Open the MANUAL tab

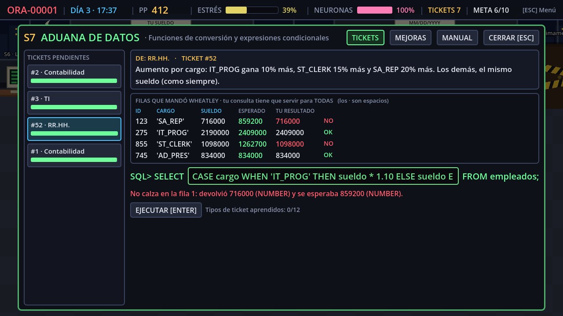pos(457,38)
